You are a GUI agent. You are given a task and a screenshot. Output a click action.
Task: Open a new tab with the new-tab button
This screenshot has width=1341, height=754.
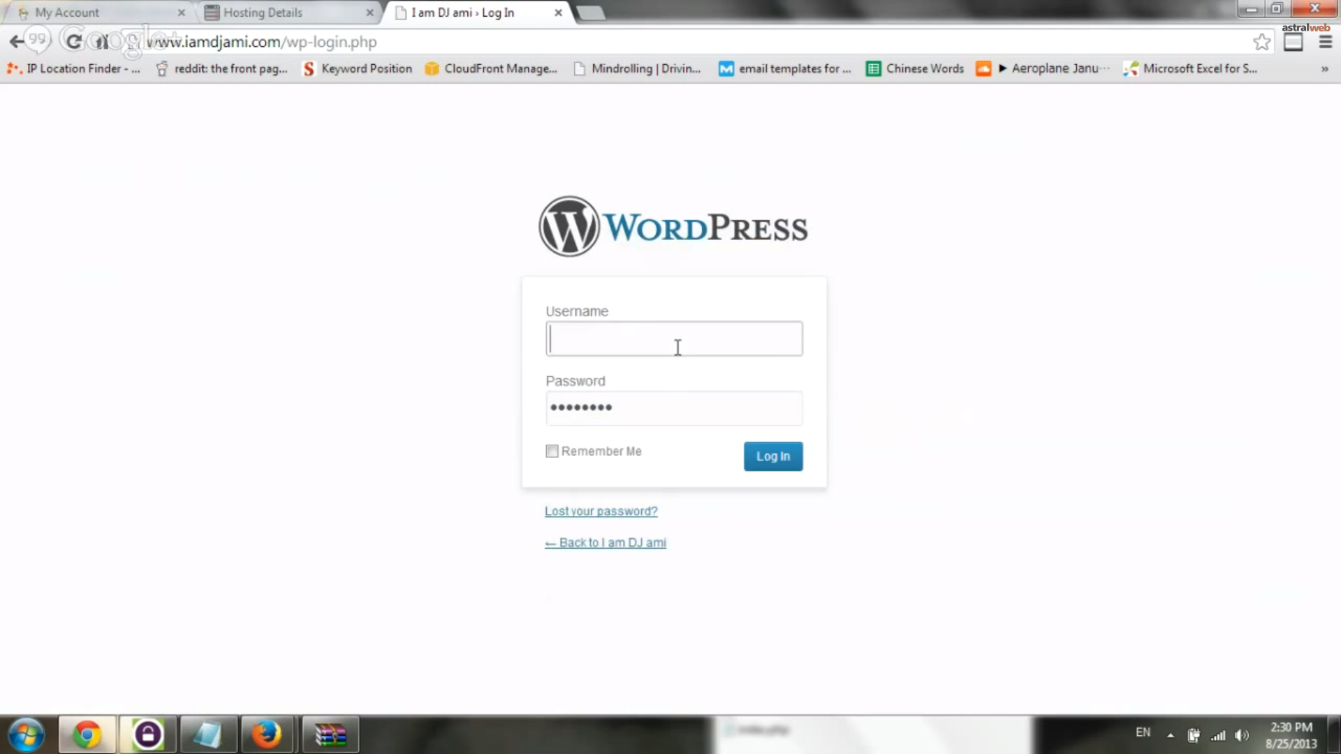pyautogui.click(x=591, y=13)
